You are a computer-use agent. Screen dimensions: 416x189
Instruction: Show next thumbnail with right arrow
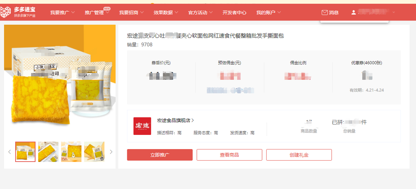click(111, 152)
